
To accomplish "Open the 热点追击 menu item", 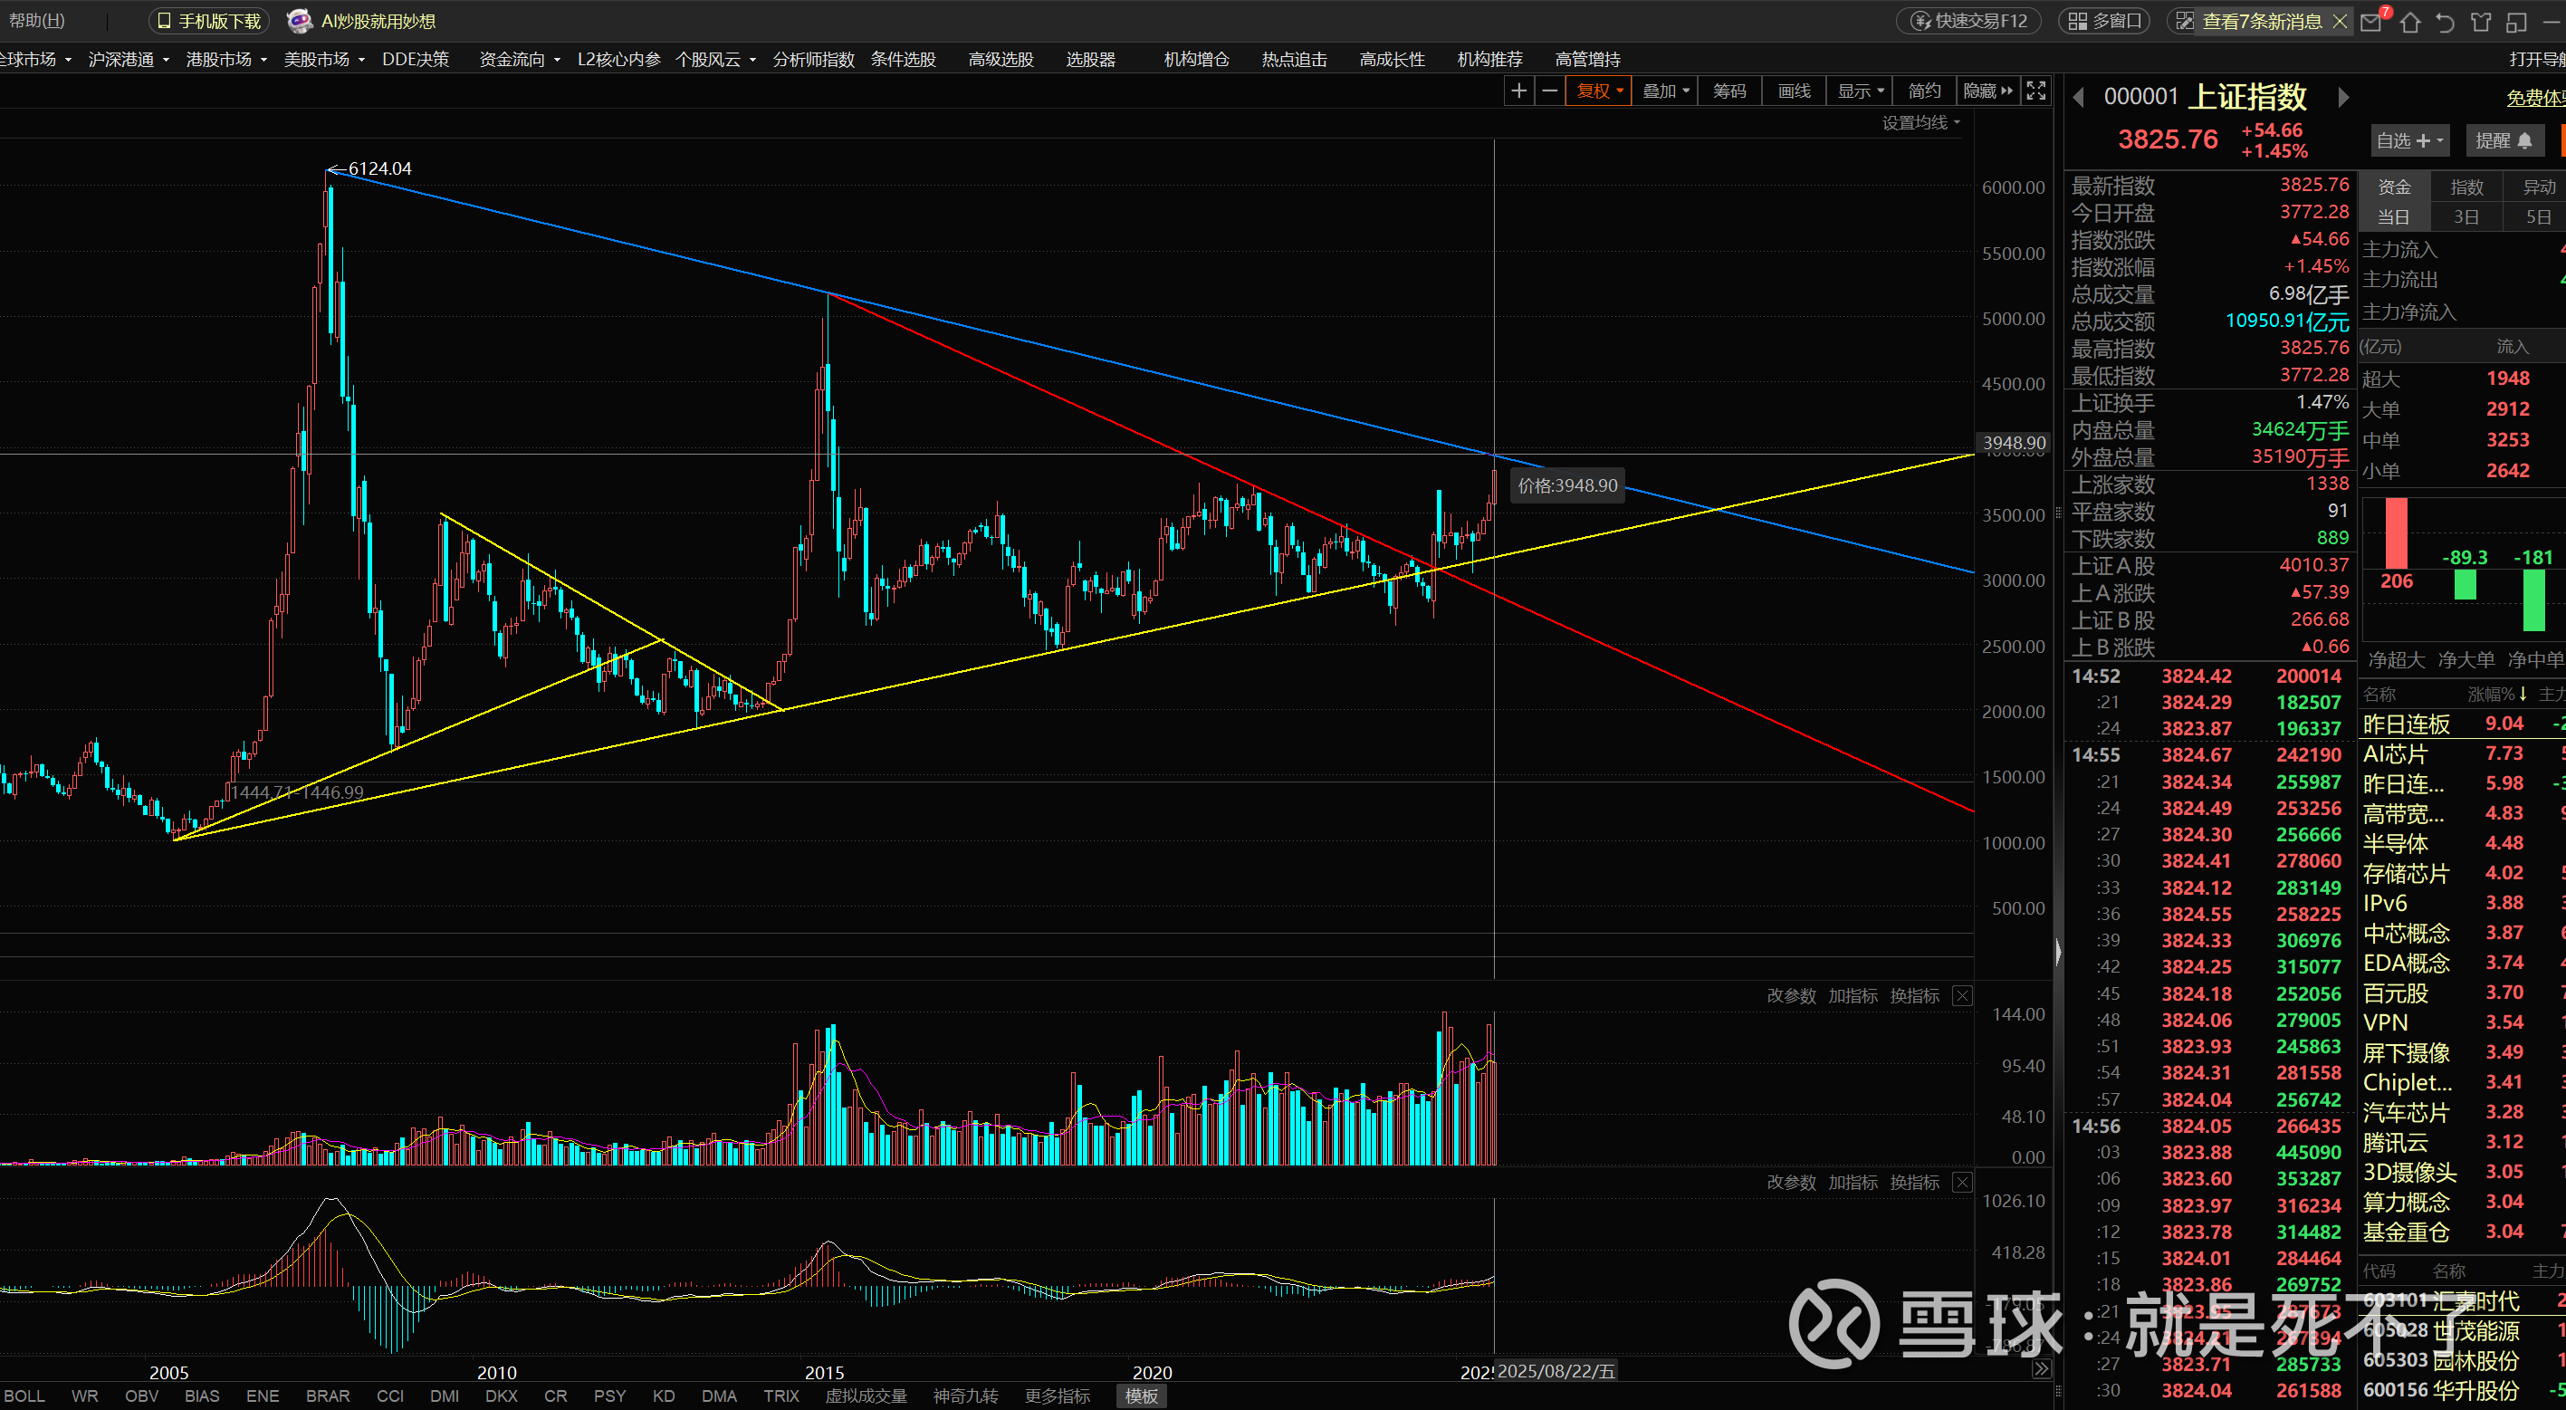I will click(x=1294, y=60).
